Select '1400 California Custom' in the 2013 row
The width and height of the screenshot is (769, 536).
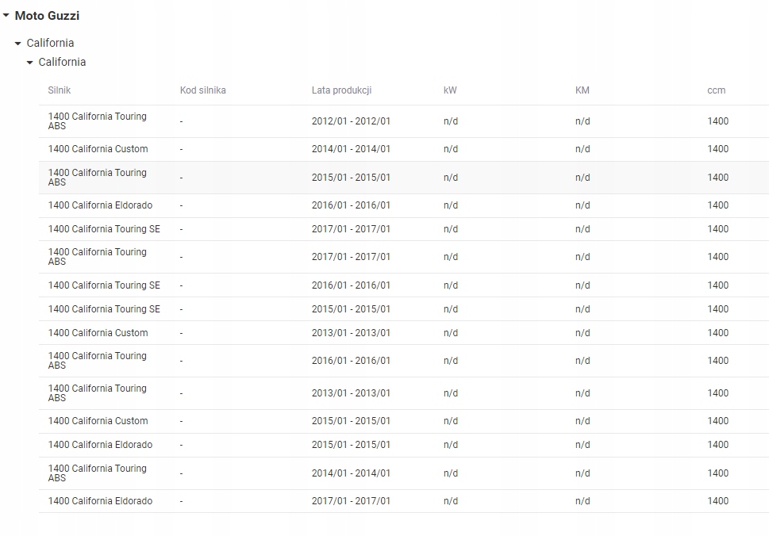coord(98,333)
